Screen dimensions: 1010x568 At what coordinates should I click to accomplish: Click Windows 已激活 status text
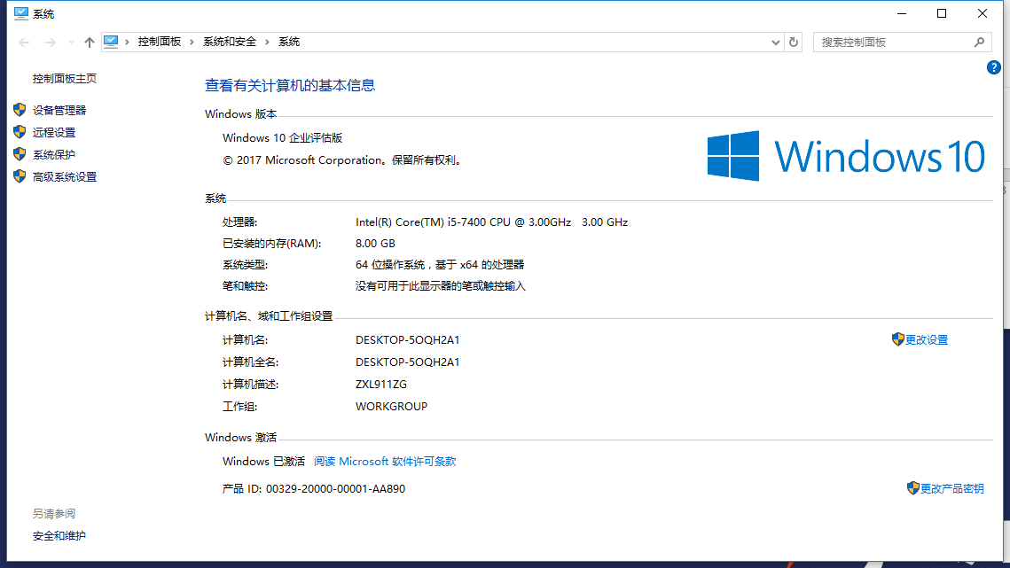[263, 462]
